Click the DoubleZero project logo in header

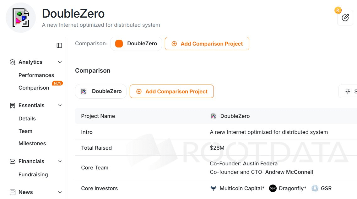[x=21, y=18]
